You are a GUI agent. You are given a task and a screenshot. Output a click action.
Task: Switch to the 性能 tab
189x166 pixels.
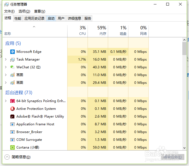pyautogui.click(x=18, y=19)
